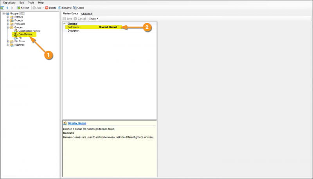Open the Repository menu

[x=9, y=3]
